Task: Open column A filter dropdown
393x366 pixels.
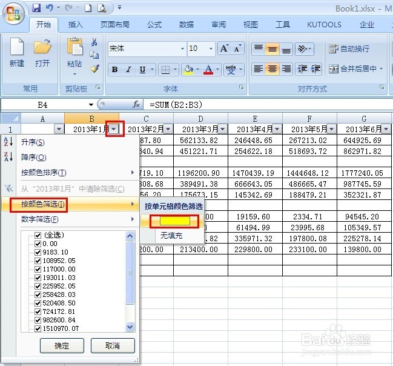Action: click(59, 130)
